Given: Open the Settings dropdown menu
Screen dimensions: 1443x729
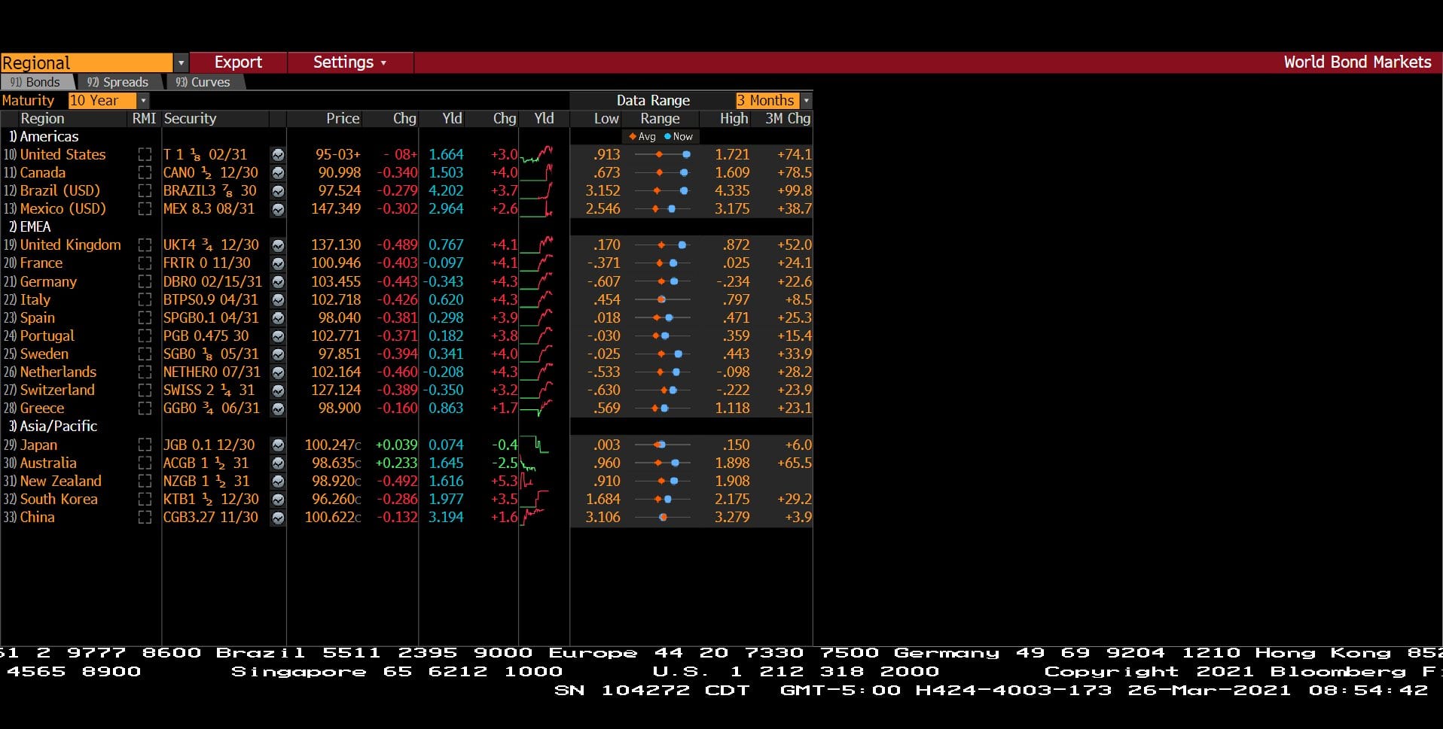Looking at the screenshot, I should [349, 62].
